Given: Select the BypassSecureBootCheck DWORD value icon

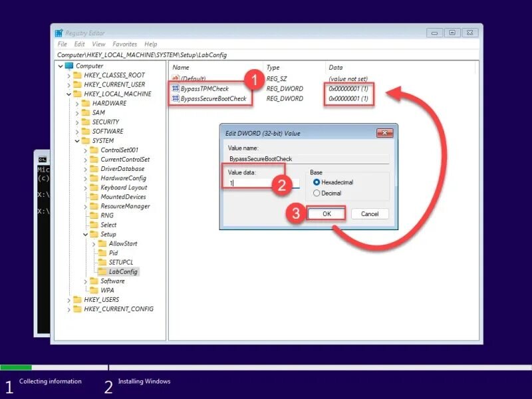Looking at the screenshot, I should pyautogui.click(x=176, y=98).
